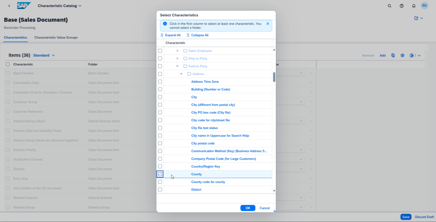Click the Address folder icon
This screenshot has height=222, width=436.
point(189,74)
